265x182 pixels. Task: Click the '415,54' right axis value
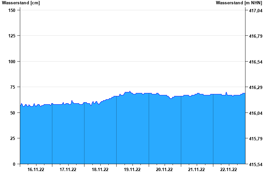256,164
